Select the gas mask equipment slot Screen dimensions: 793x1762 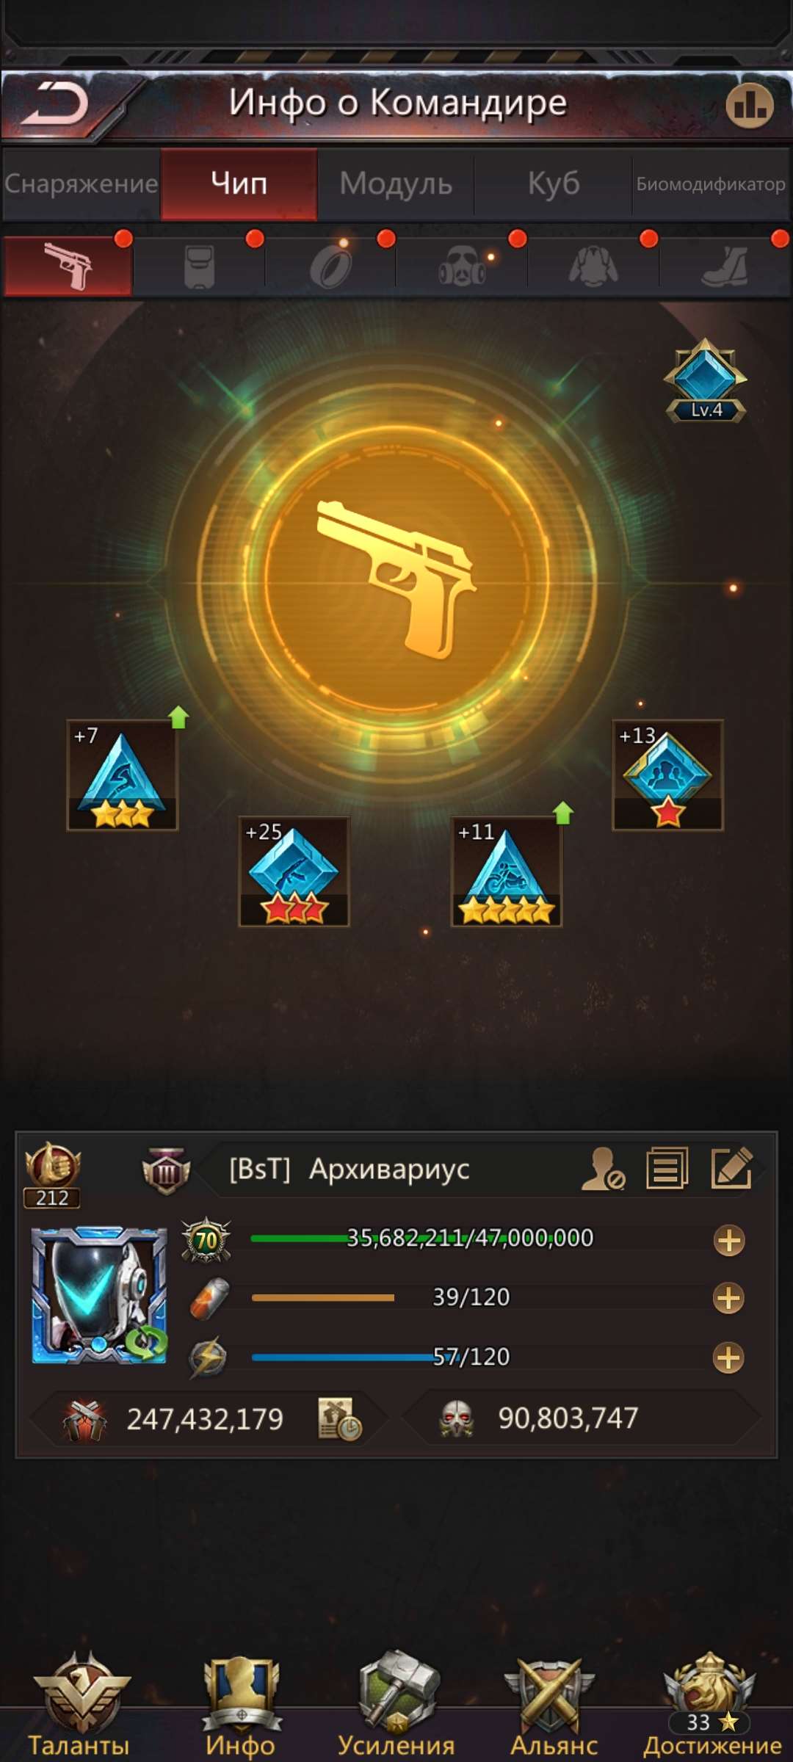coord(462,267)
